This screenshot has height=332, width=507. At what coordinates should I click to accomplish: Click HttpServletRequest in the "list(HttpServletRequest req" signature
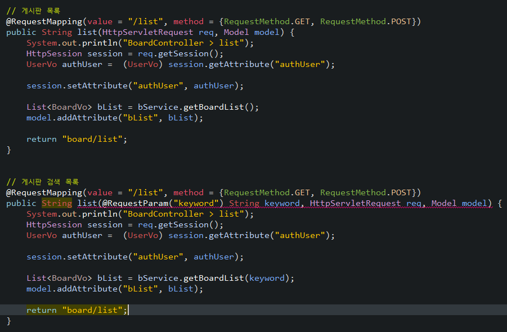[x=147, y=32]
